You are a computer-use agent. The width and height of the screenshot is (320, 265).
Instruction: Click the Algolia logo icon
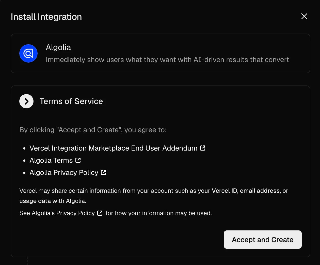point(28,53)
